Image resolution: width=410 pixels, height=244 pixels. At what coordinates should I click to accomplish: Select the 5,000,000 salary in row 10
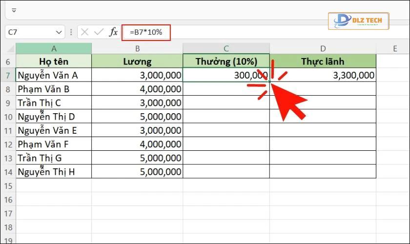pyautogui.click(x=137, y=116)
